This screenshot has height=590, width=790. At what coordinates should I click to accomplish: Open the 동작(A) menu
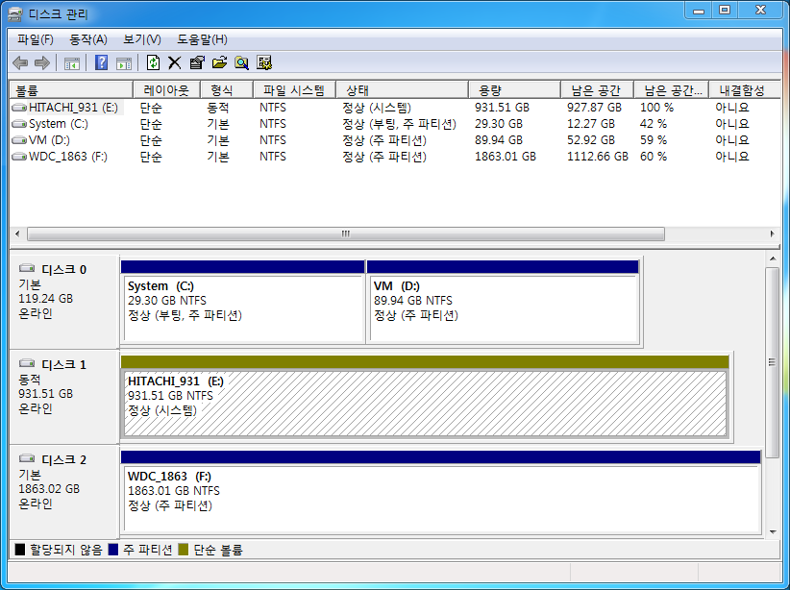pos(88,39)
